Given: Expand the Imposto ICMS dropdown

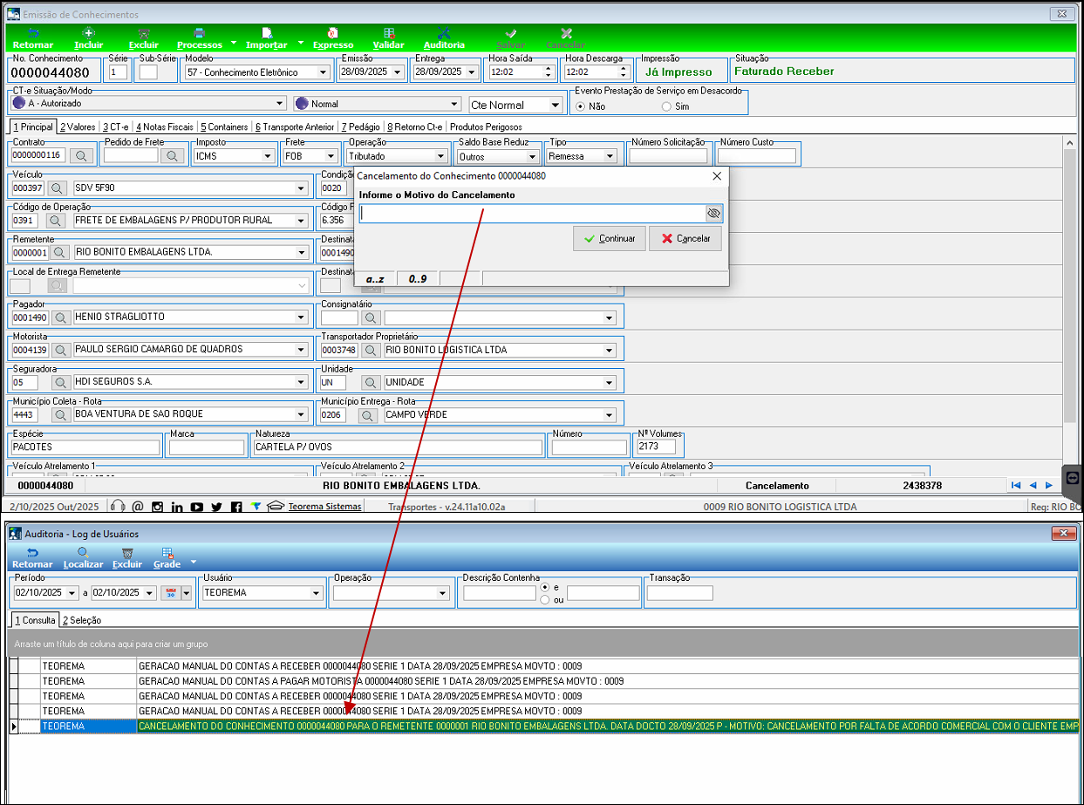Looking at the screenshot, I should [268, 157].
